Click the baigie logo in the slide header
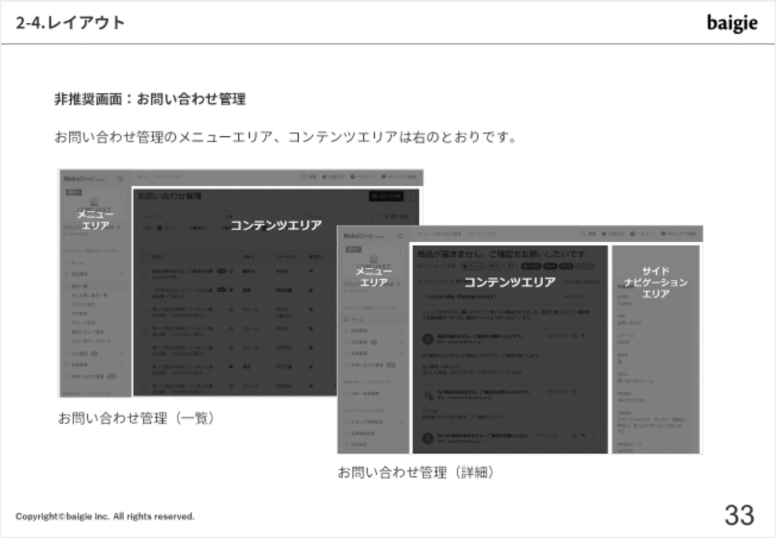776x538 pixels. pos(732,23)
